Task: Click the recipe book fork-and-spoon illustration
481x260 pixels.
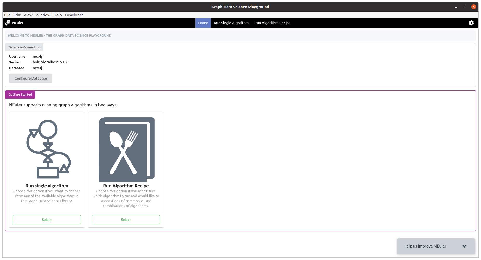Action: (x=126, y=149)
